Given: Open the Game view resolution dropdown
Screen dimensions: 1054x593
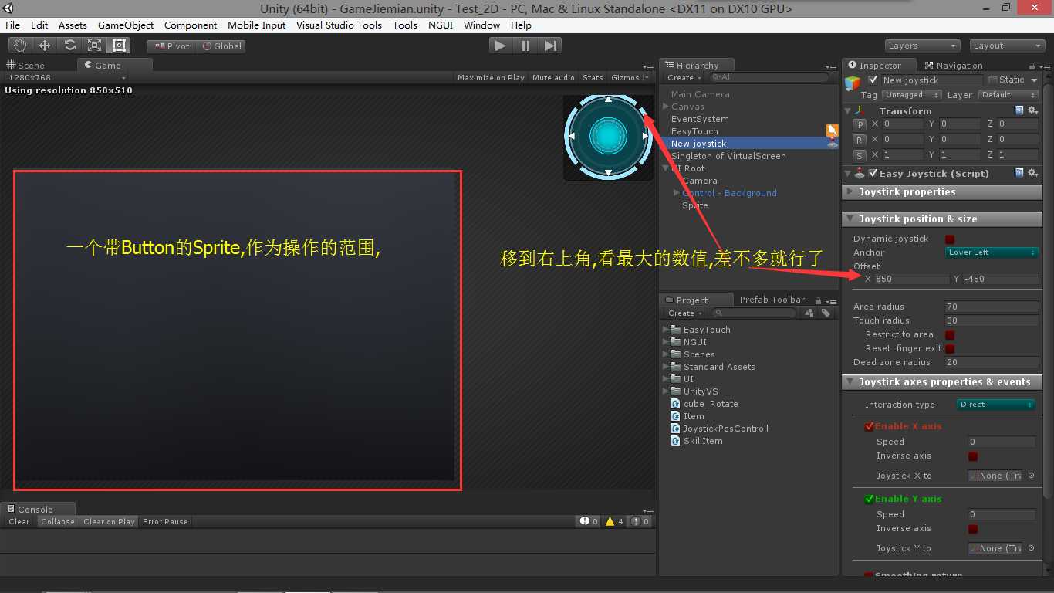Looking at the screenshot, I should (x=66, y=77).
